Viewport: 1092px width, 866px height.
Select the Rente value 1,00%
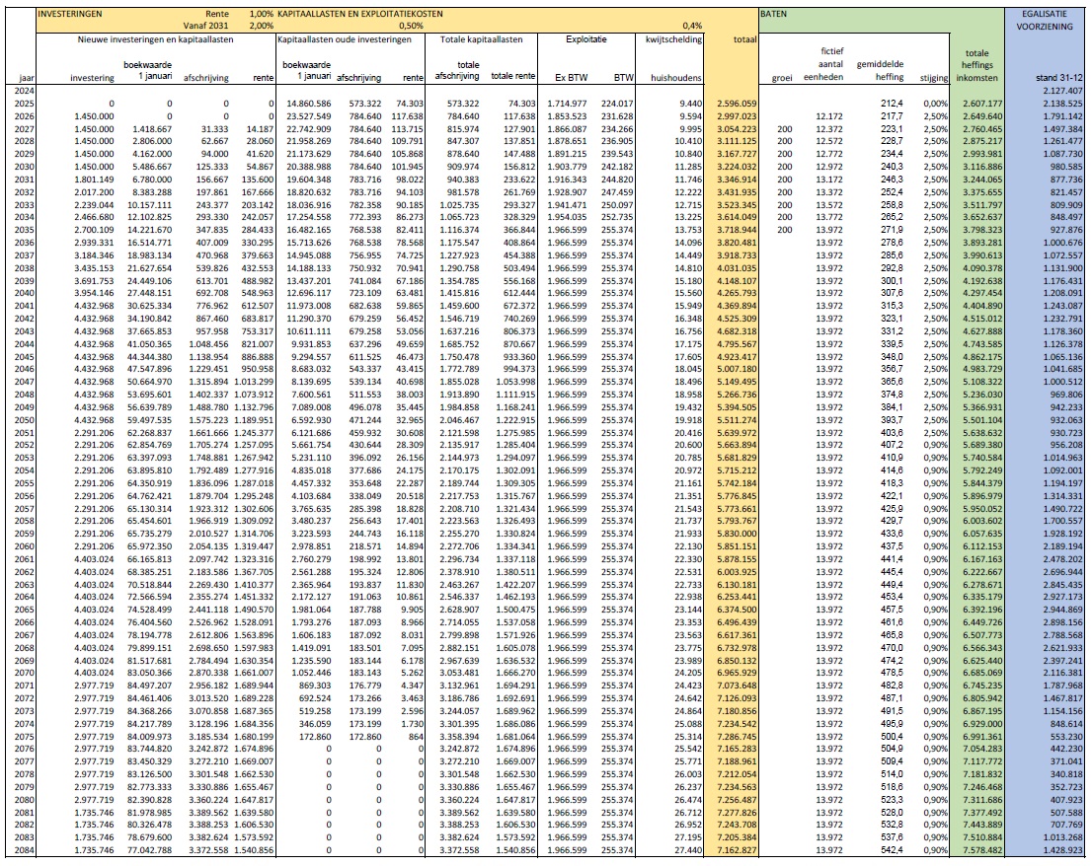[262, 14]
